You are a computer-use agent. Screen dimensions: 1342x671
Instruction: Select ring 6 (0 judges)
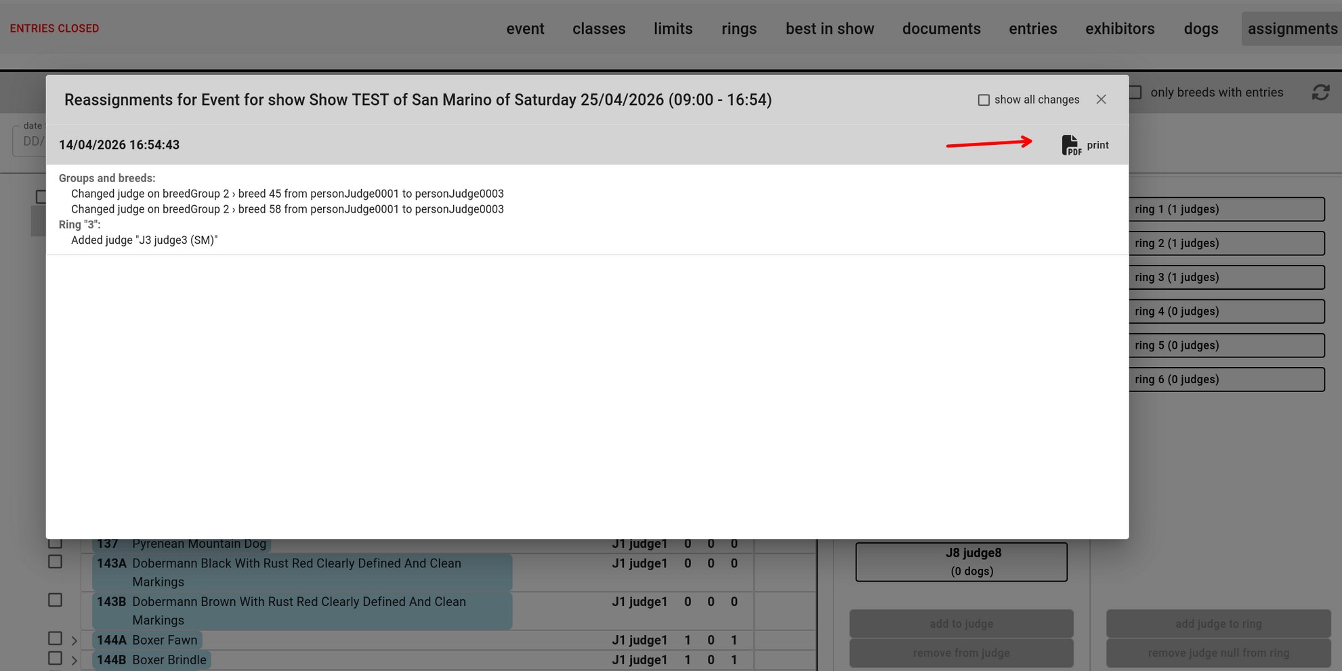(1226, 379)
